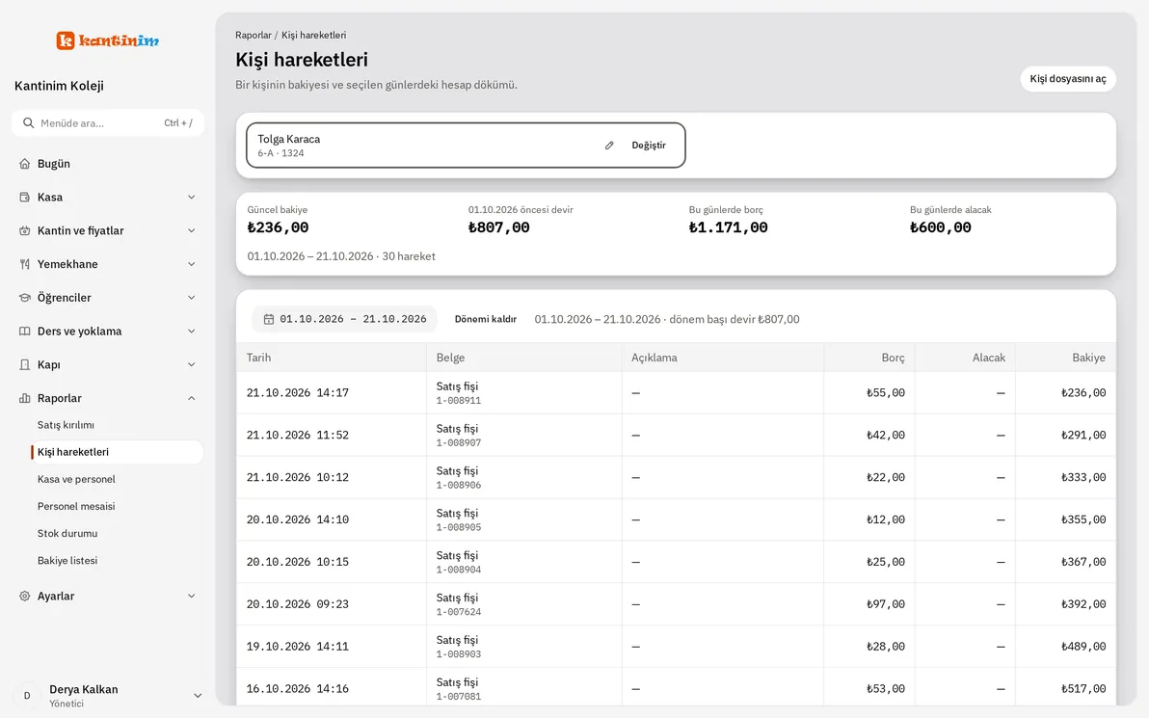Viewport: 1149px width, 718px height.
Task: Select Kişi hareketleri in the sidebar
Action: click(117, 452)
